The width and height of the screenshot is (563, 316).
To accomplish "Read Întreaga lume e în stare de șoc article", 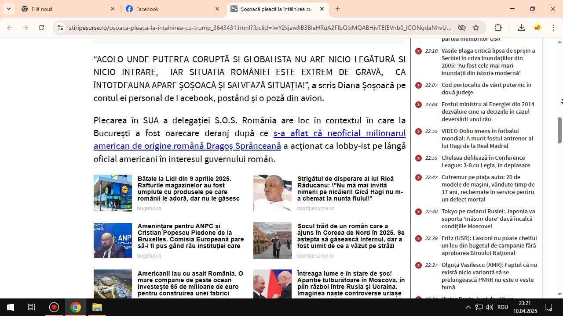I will pos(351,284).
